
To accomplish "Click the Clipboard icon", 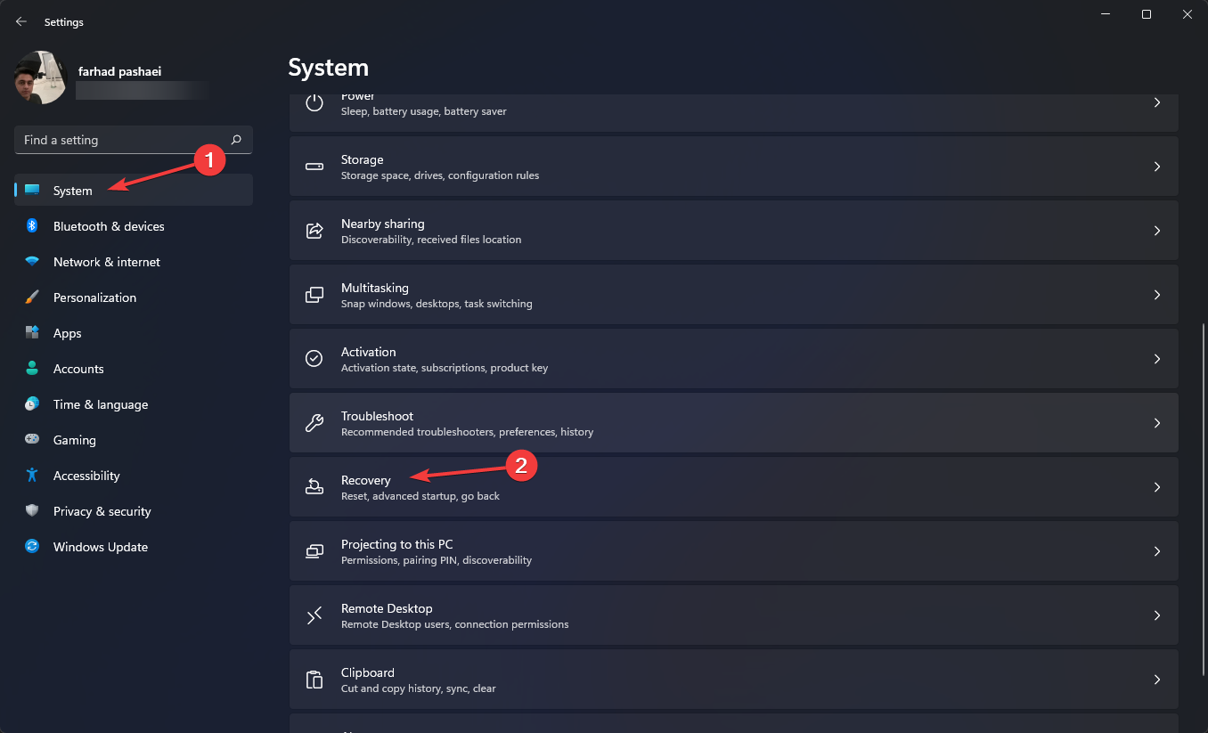I will (x=314, y=680).
